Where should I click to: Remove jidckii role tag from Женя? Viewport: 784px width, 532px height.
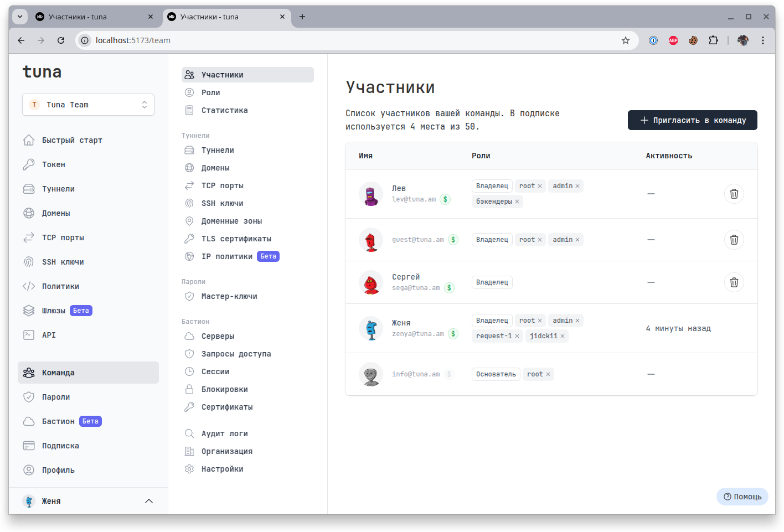[563, 336]
